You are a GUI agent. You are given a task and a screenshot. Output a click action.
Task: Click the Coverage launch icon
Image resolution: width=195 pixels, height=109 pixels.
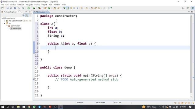(x=34, y=8)
